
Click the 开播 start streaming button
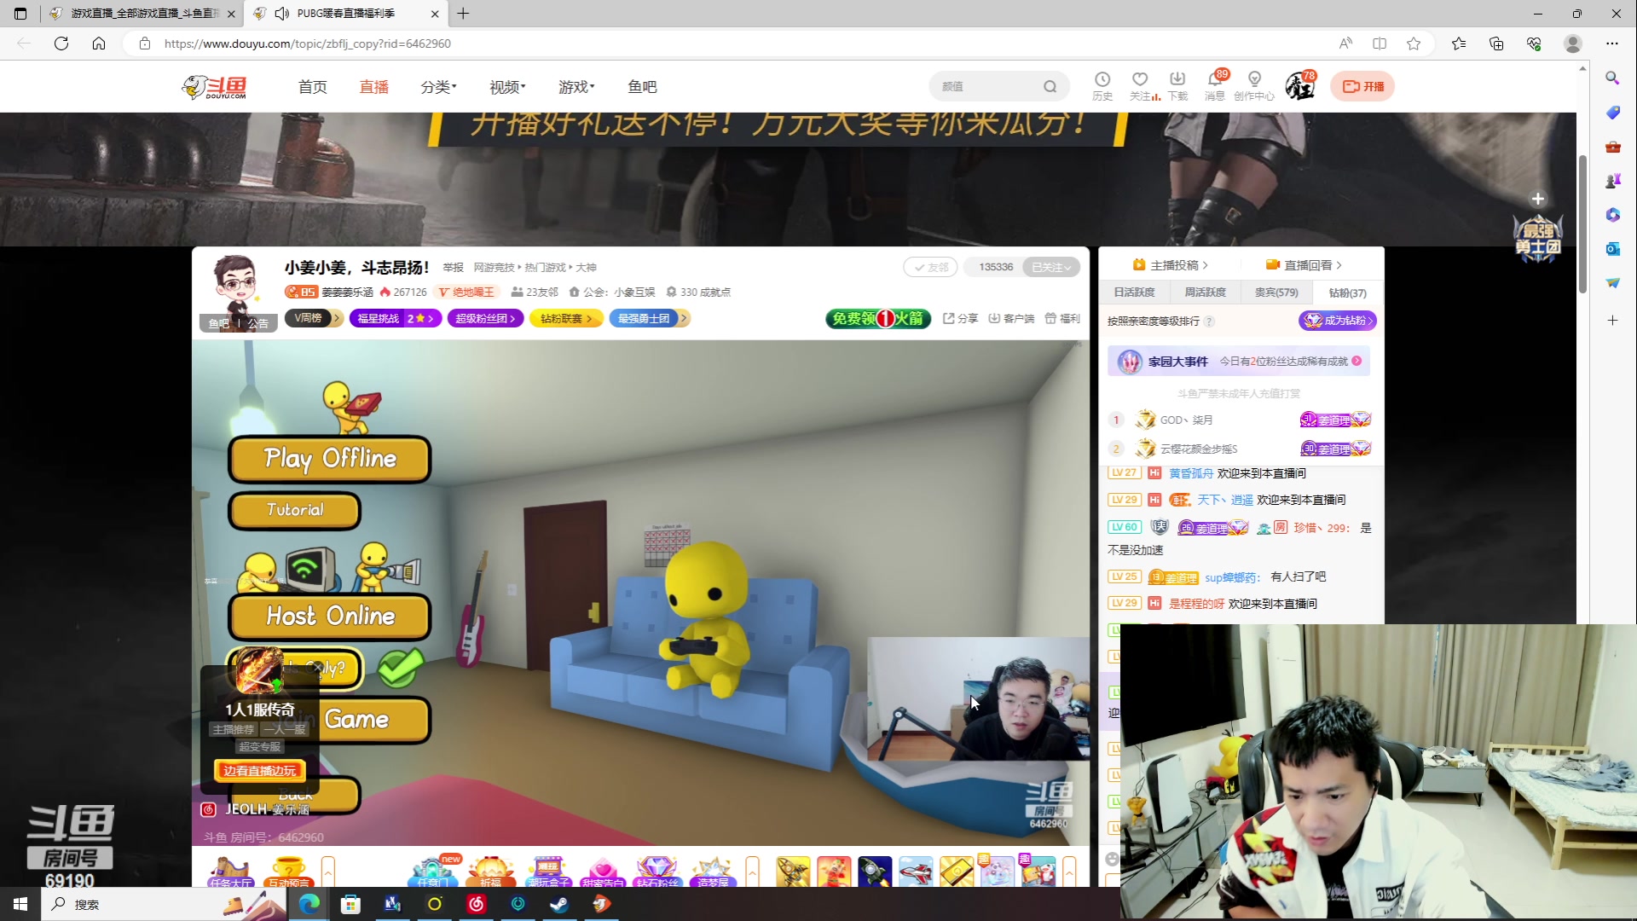pyautogui.click(x=1362, y=86)
